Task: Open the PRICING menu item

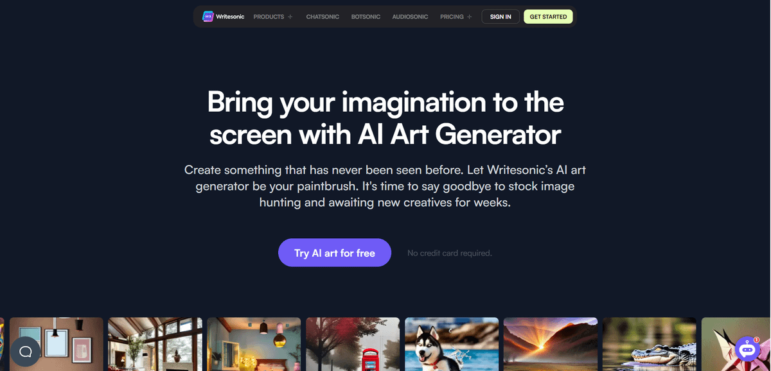Action: 452,17
